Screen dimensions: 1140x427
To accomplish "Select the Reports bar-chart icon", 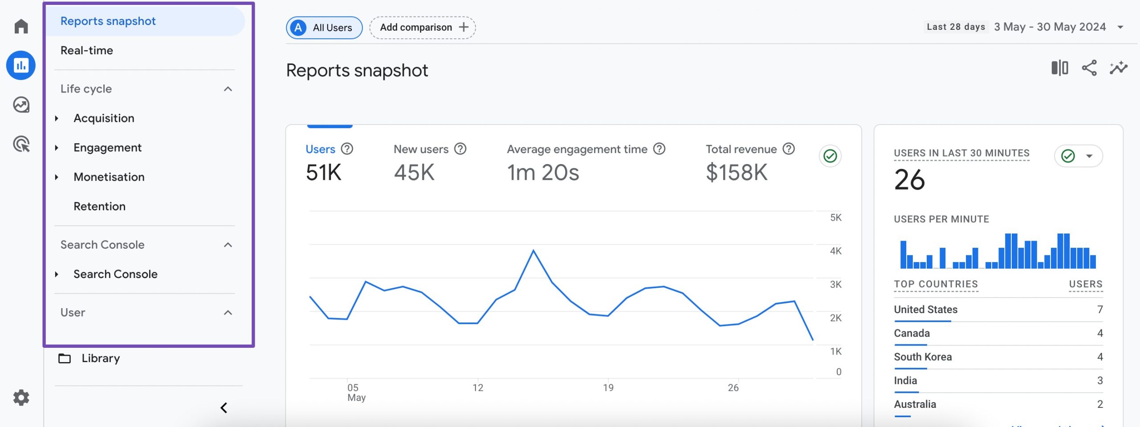I will point(21,65).
